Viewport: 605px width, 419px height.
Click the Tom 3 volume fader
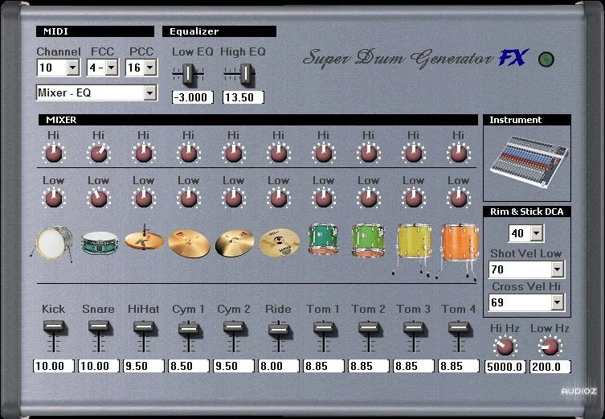click(x=414, y=327)
